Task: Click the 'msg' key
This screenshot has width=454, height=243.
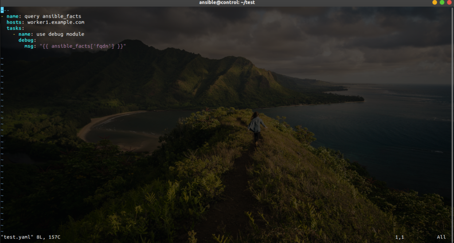Action: point(29,46)
